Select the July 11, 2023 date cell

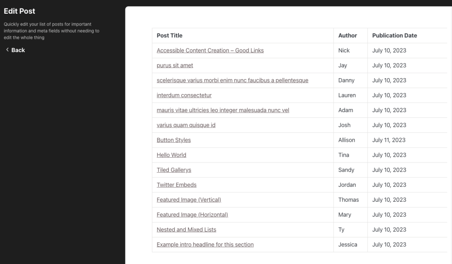388,140
